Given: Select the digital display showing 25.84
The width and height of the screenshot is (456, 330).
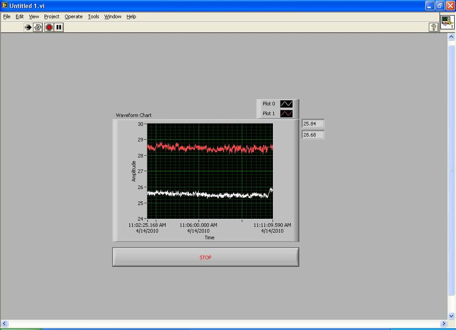Looking at the screenshot, I should coord(313,124).
